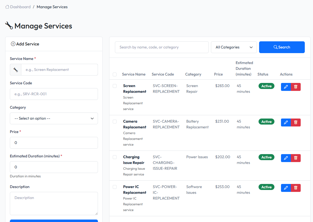This screenshot has width=313, height=222.
Task: Click the Active status badge on Power IC Replacement
Action: pyautogui.click(x=266, y=187)
